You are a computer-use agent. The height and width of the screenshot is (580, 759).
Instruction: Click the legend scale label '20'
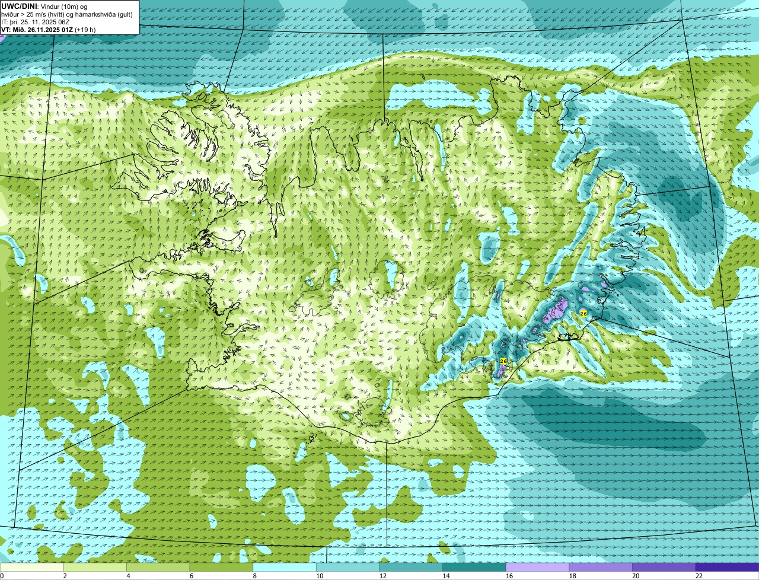(x=636, y=576)
